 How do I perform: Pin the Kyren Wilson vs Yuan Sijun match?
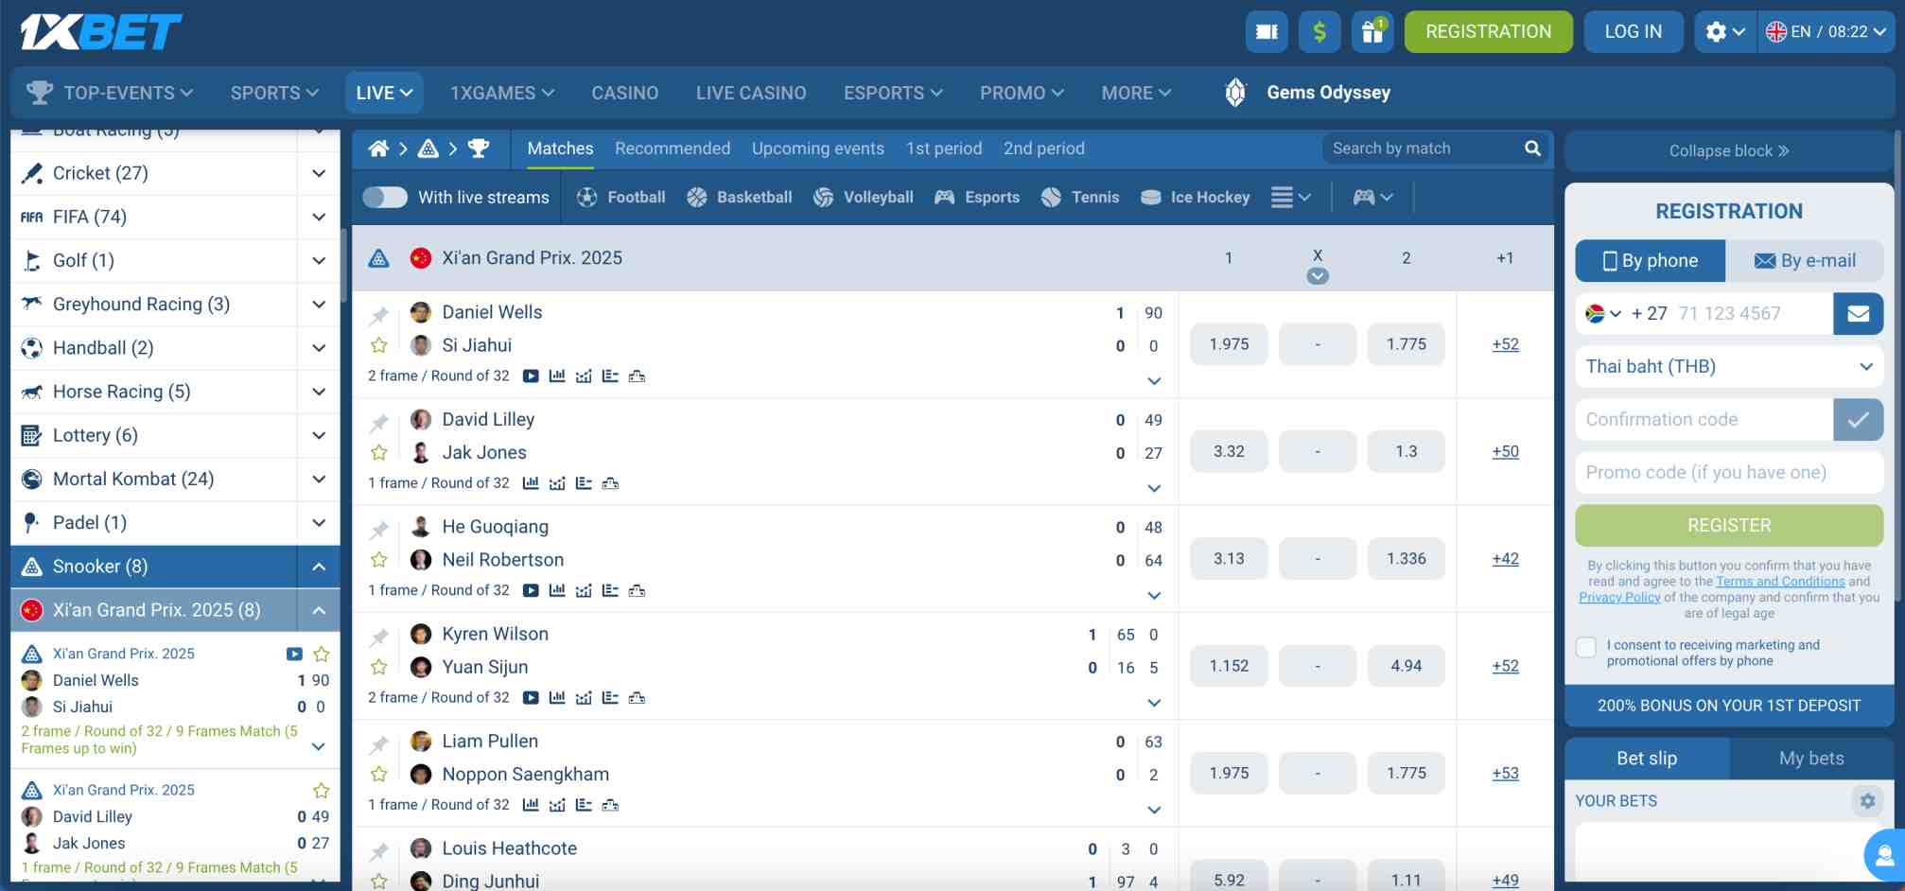coord(379,634)
